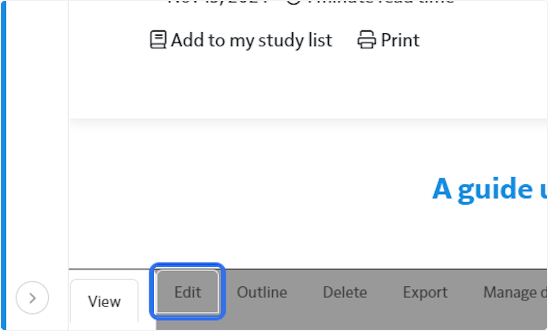Collapse the panel using the arrow control

coord(32,298)
